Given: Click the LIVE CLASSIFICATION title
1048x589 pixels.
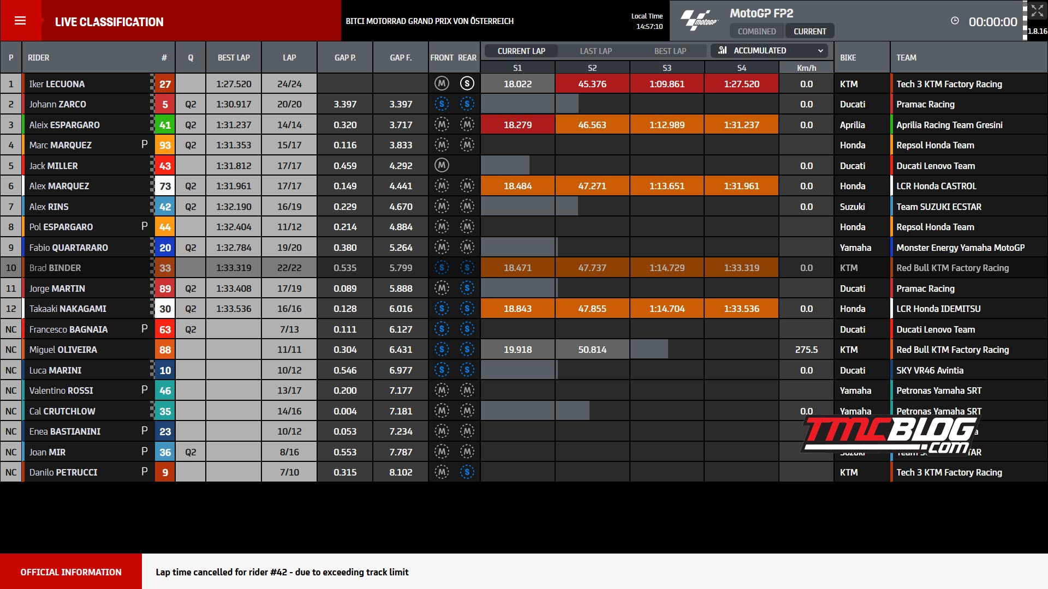Looking at the screenshot, I should (x=109, y=22).
